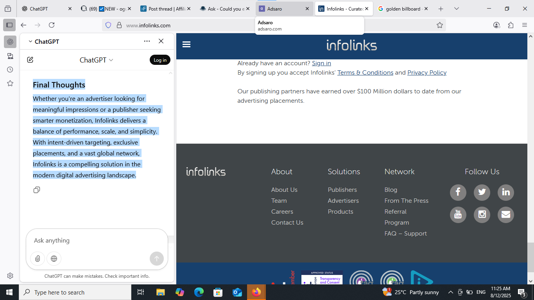Viewport: 534px width, 300px height.
Task: Attach a file with paperclip icon
Action: pyautogui.click(x=38, y=258)
